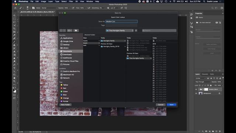Switch to the Paths tab
Image resolution: width=236 pixels, height=133 pixels.
point(212,74)
